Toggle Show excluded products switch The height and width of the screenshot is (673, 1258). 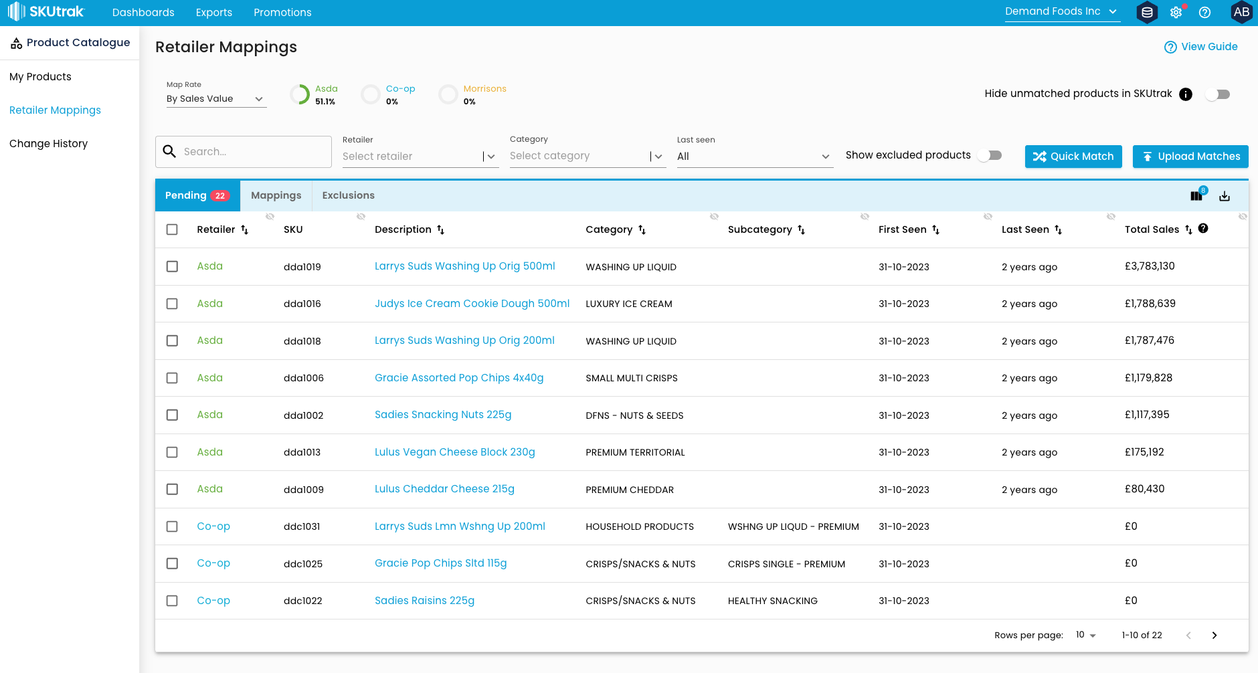pyautogui.click(x=990, y=155)
